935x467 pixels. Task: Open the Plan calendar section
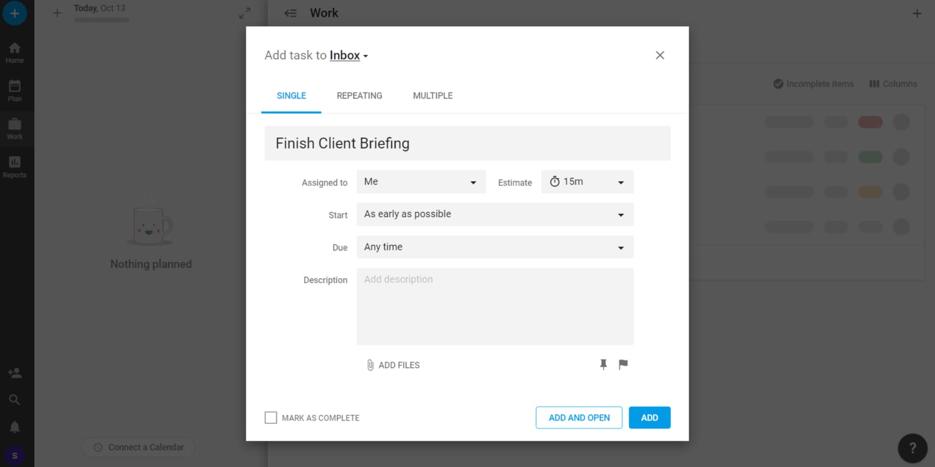coord(15,89)
